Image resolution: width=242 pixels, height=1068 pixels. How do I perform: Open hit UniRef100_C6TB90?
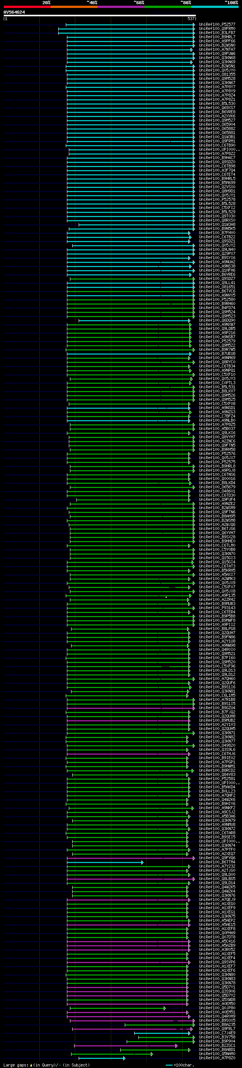click(217, 145)
